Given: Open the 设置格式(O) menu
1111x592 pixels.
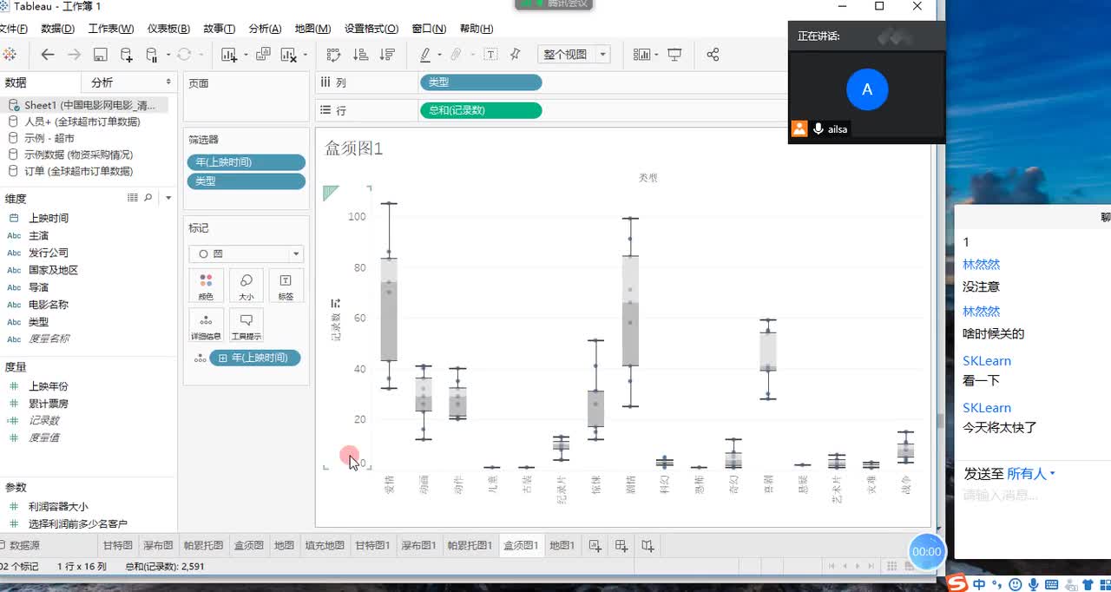Looking at the screenshot, I should (x=371, y=29).
